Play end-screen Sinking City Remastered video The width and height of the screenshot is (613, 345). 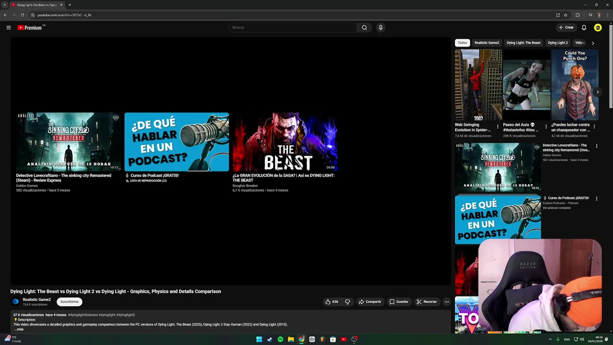[68, 142]
